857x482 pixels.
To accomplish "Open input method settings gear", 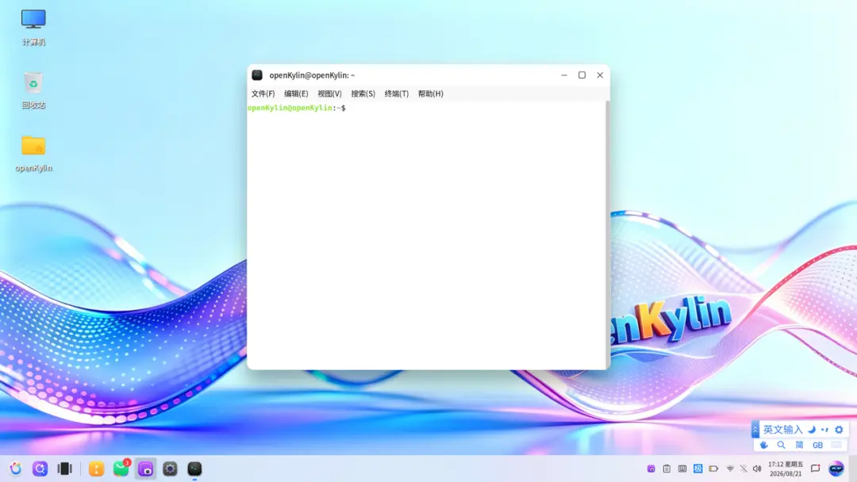I will (839, 430).
